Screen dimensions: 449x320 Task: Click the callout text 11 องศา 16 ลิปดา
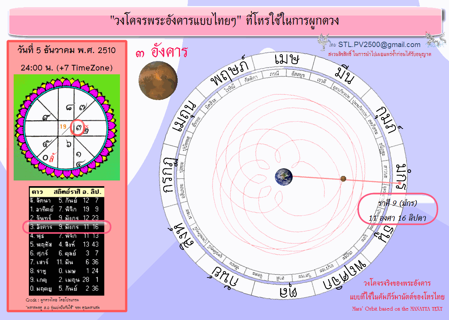[397, 218]
